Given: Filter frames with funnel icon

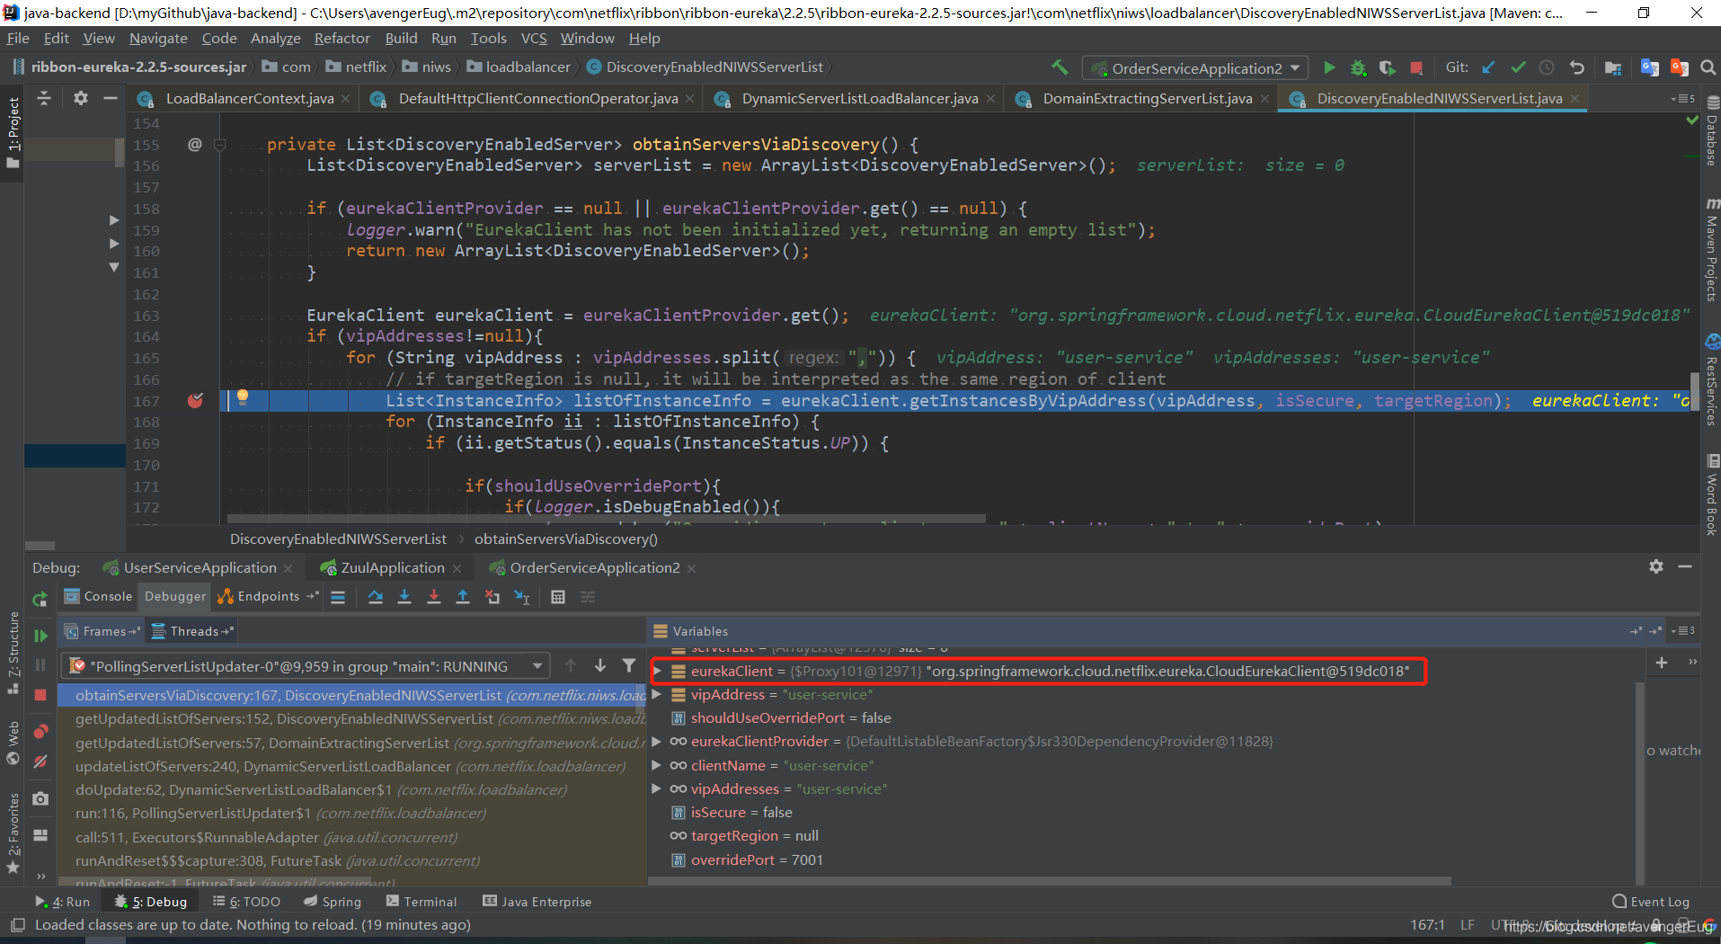Looking at the screenshot, I should (629, 666).
